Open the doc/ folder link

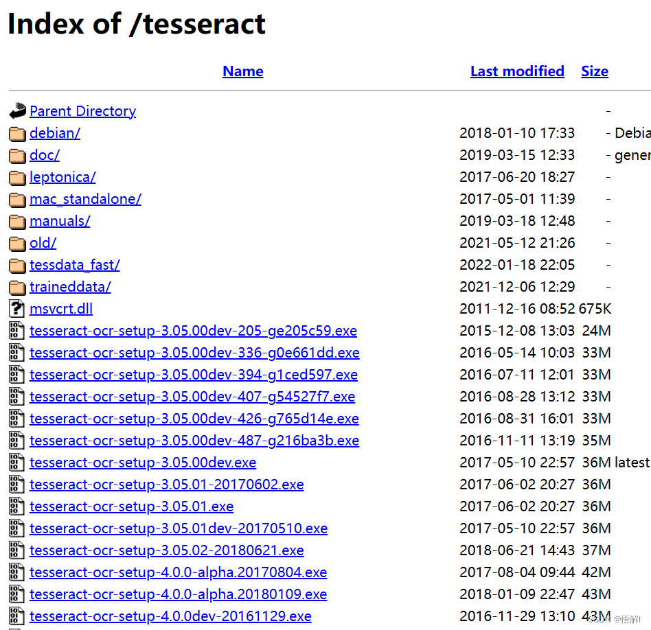click(x=45, y=155)
